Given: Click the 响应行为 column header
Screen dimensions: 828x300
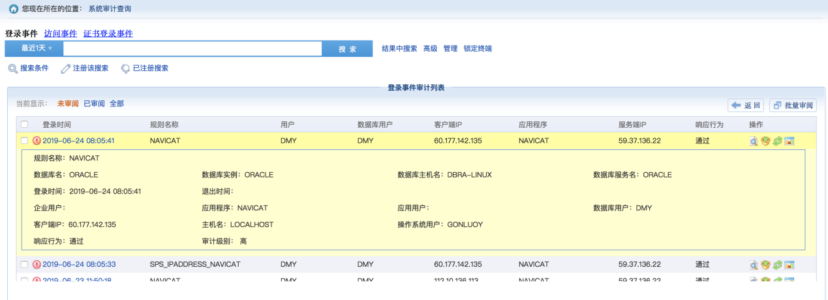Looking at the screenshot, I should (x=710, y=125).
